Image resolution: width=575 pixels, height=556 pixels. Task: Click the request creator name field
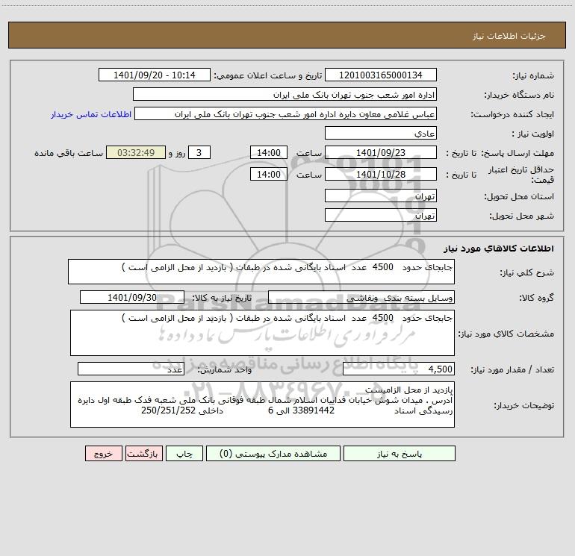pos(286,114)
